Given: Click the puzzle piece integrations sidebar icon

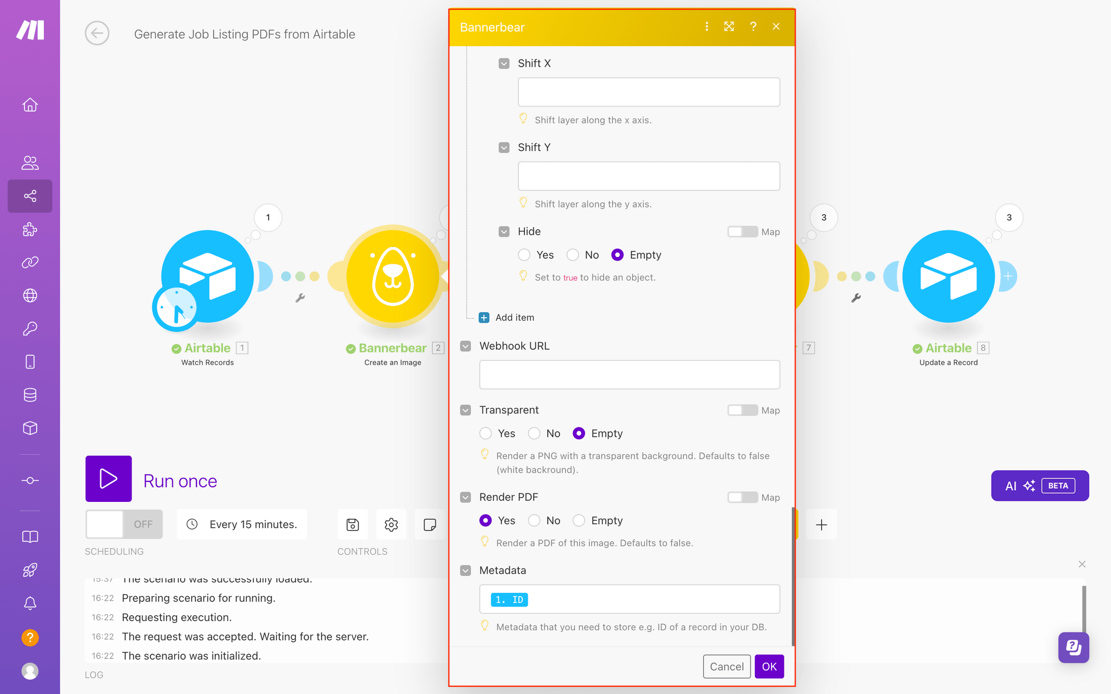Looking at the screenshot, I should tap(29, 229).
